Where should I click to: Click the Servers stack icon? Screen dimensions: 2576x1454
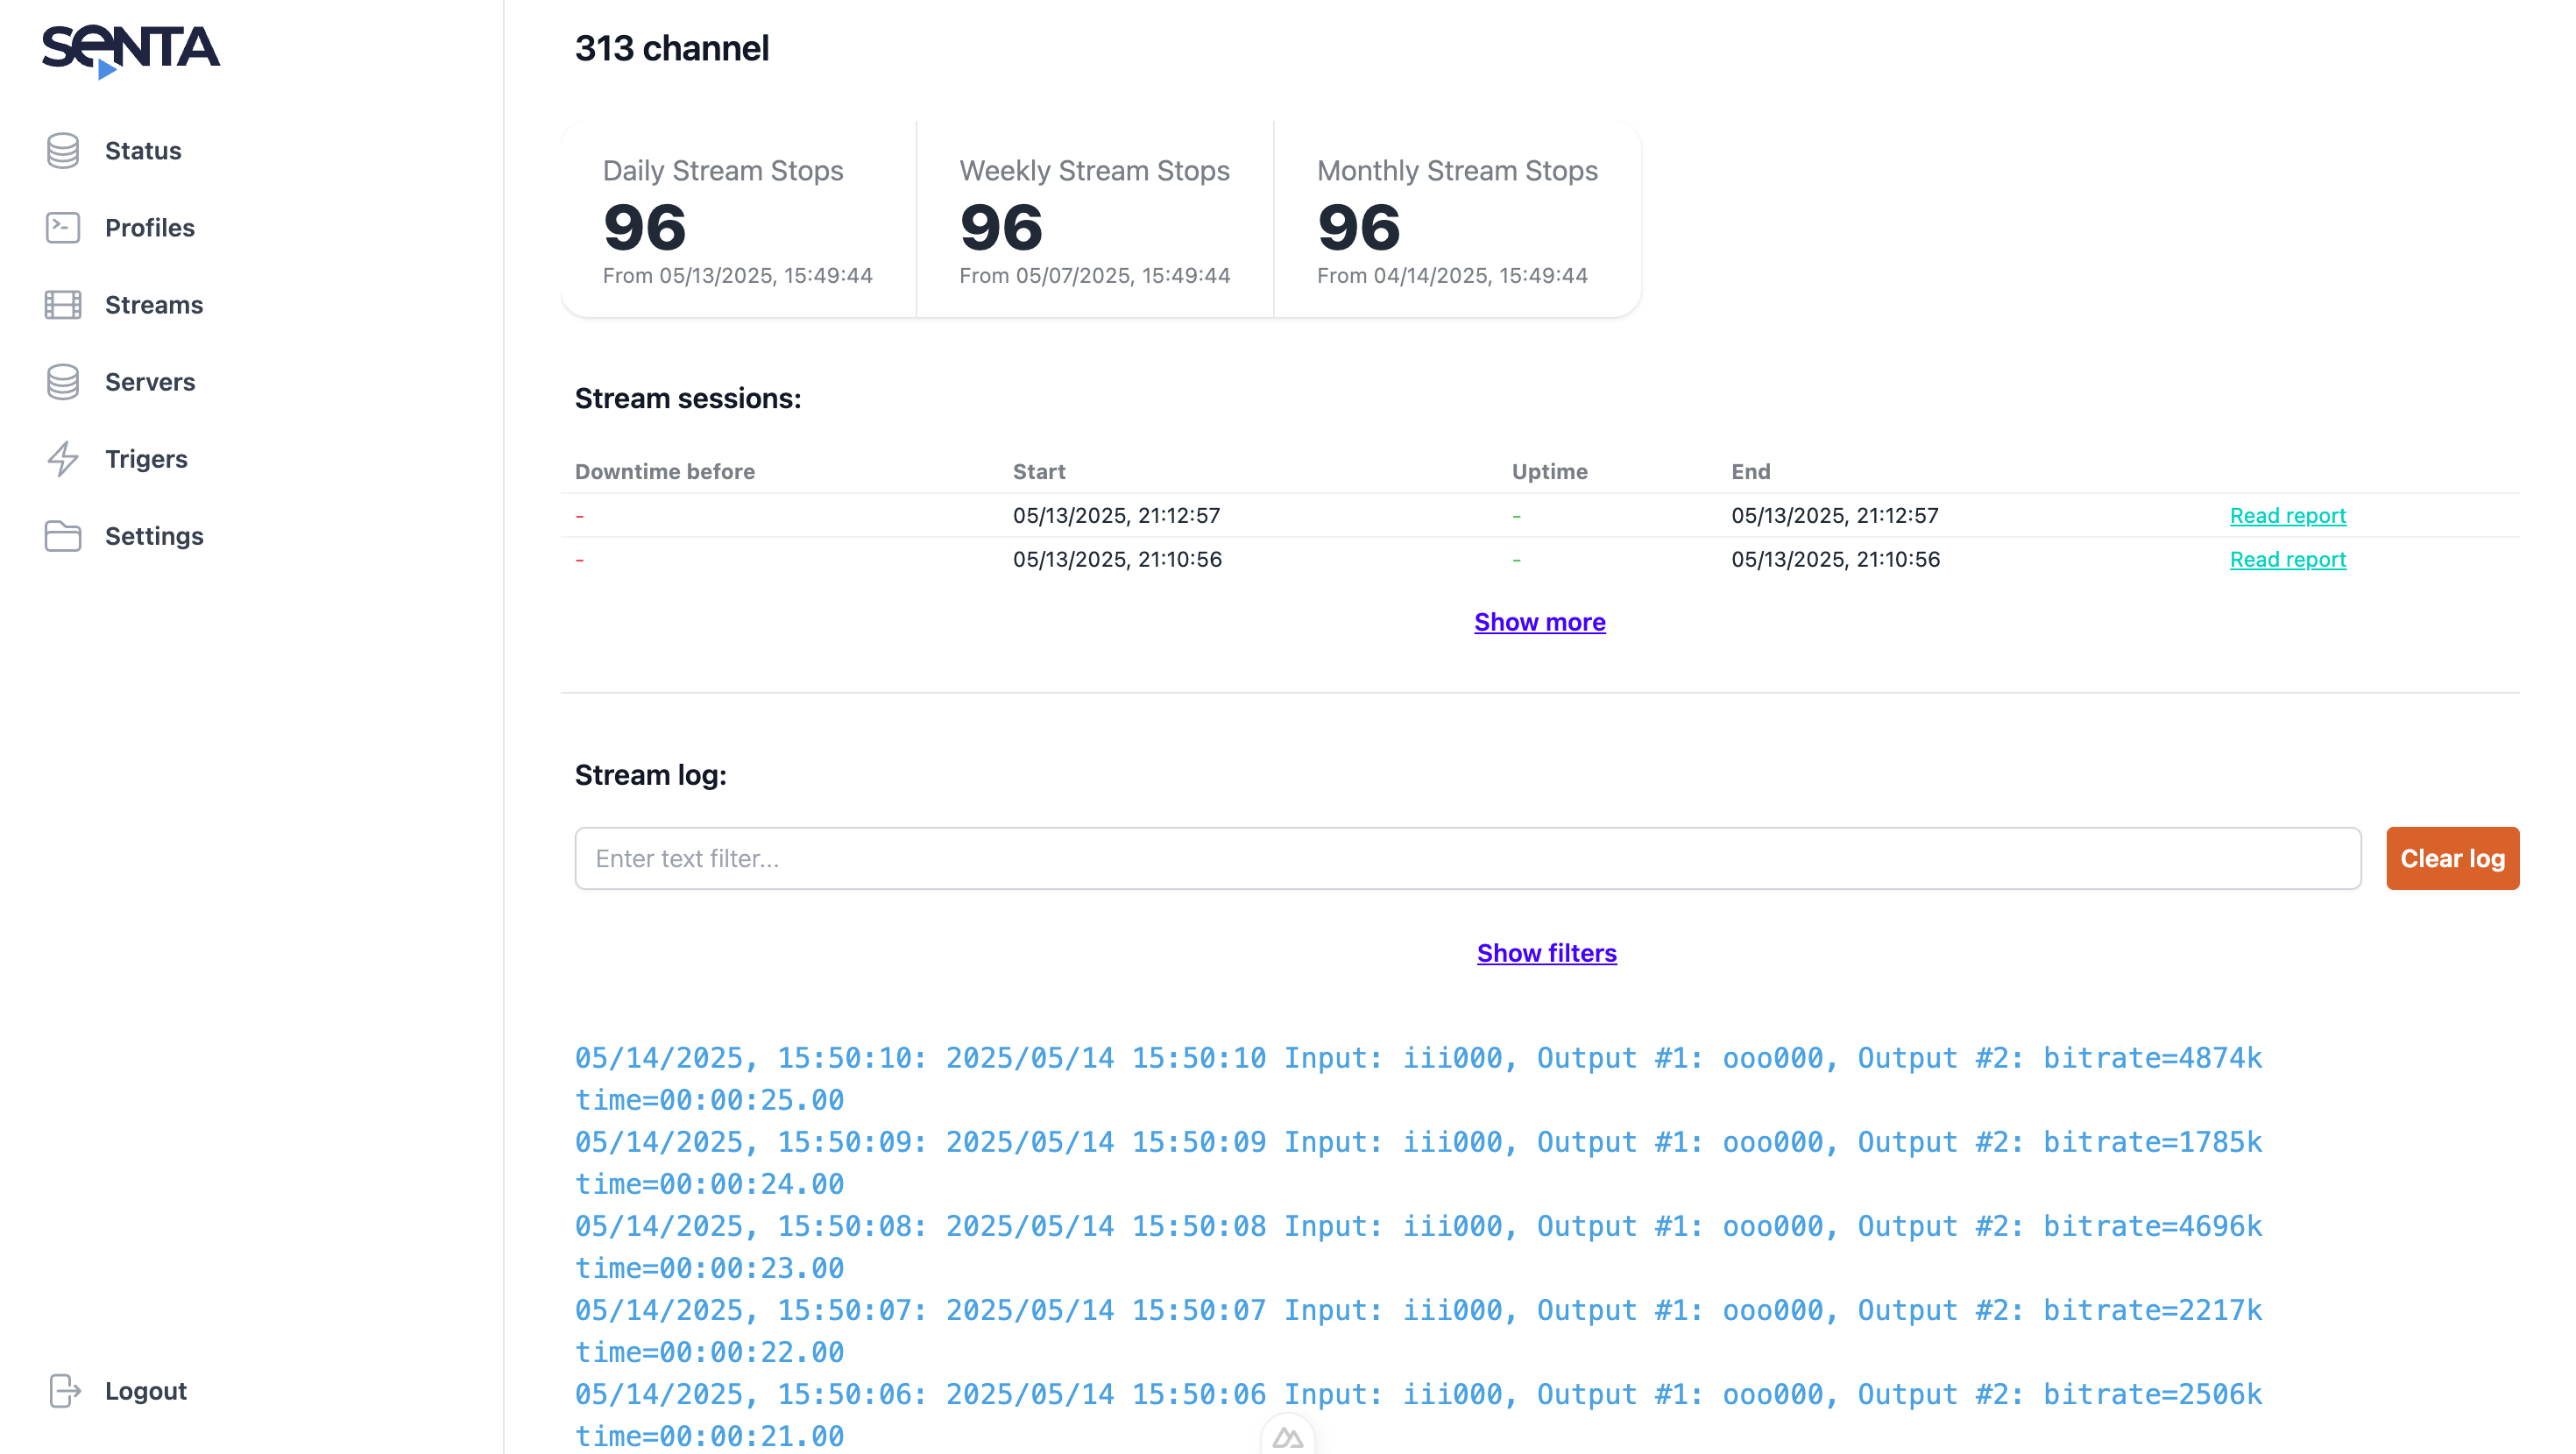[63, 382]
